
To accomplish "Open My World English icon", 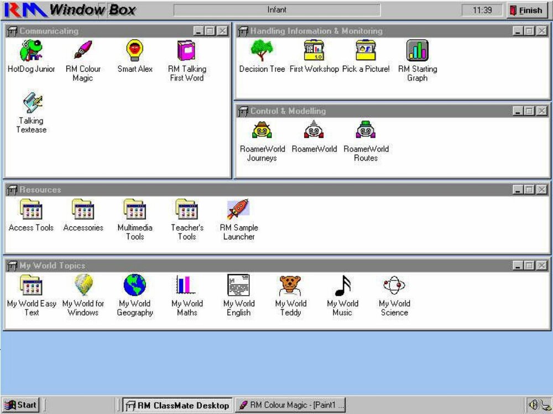I will tap(238, 285).
